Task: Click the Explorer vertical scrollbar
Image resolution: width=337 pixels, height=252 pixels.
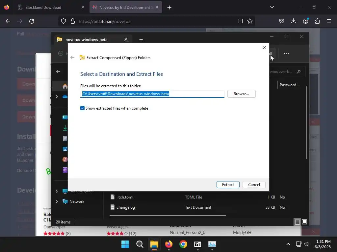Action: coord(307,123)
